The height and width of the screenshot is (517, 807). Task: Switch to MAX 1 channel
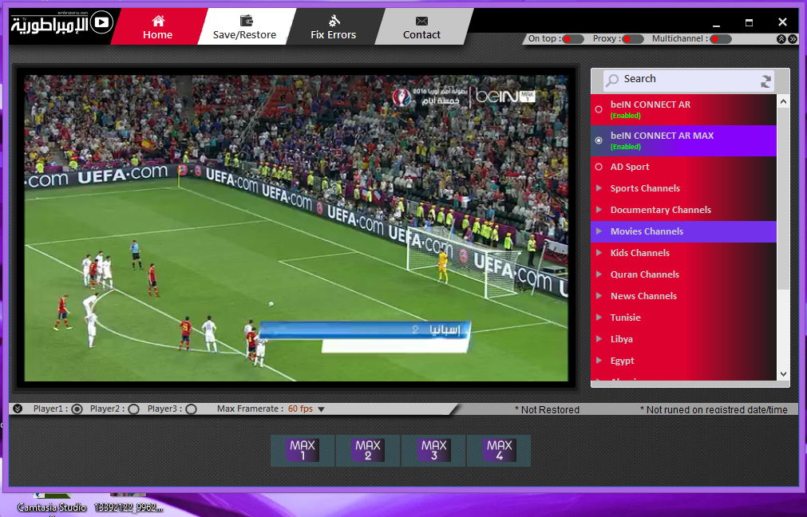(x=303, y=450)
